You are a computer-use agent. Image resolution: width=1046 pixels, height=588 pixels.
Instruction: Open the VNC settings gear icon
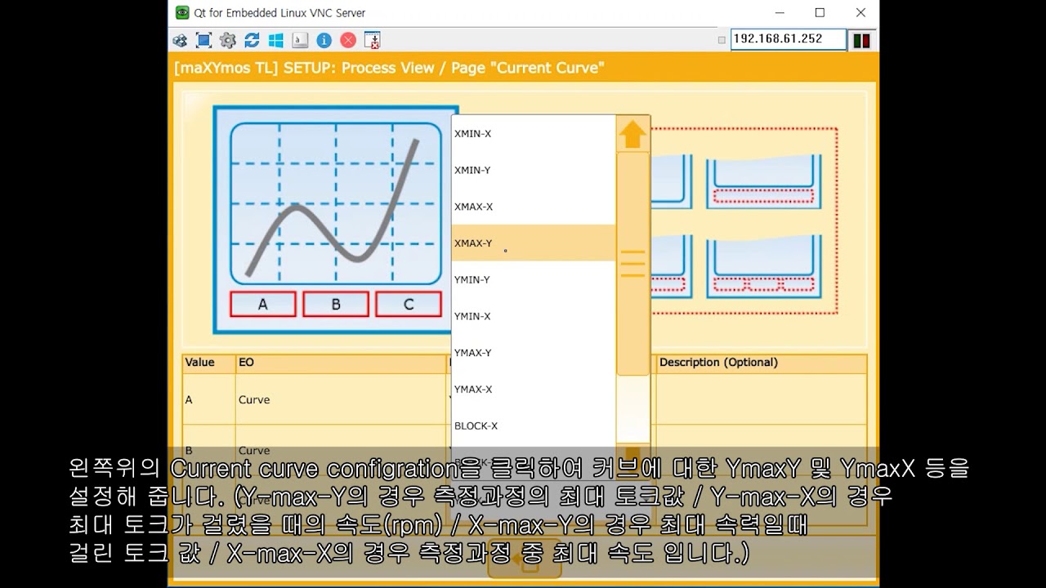[x=228, y=40]
